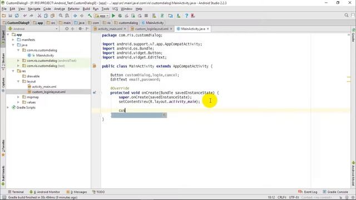356x200 pixels.
Task: Open the Build menu
Action: tap(86, 9)
